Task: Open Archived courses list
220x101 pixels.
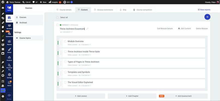Action: click(29, 23)
